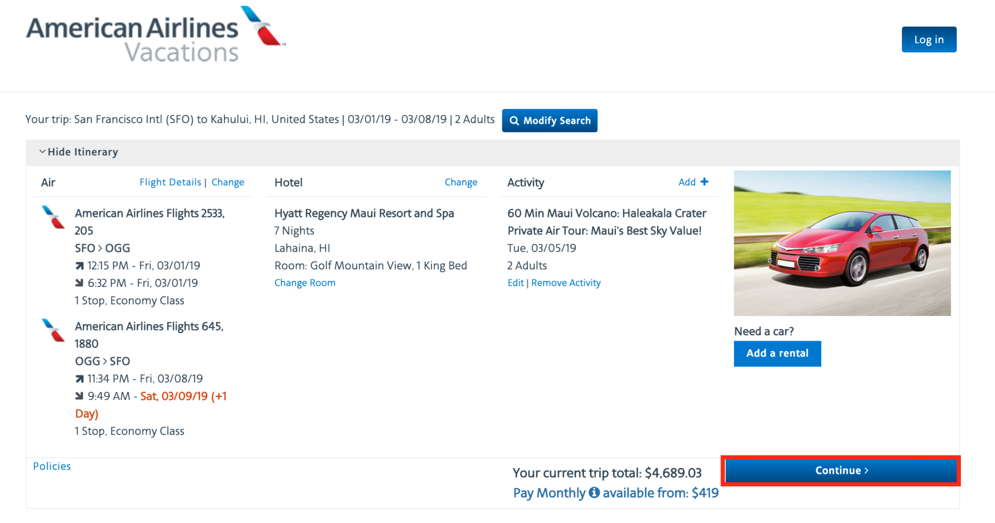Screen dimensions: 995x523
Task: Collapse itinerary using the downward chevron
Action: click(42, 151)
